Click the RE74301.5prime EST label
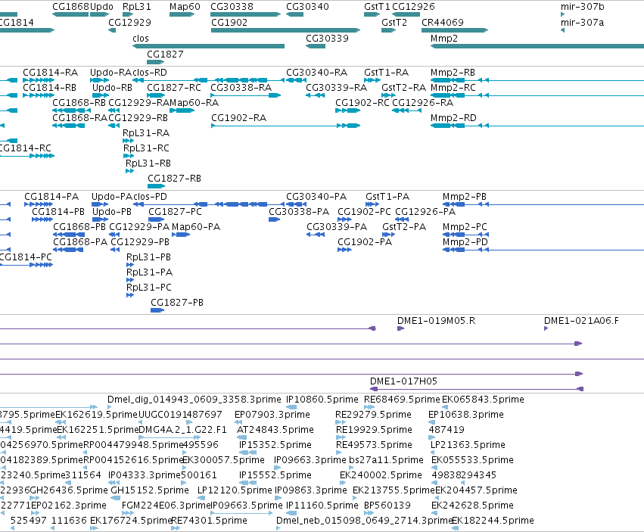This screenshot has width=644, height=532. click(209, 521)
